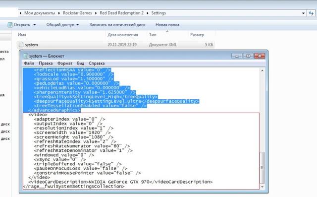This screenshot has height=197, width=317.
Task: Click the highlighted deepsurfaceQuality Ultra line
Action: (x=116, y=101)
